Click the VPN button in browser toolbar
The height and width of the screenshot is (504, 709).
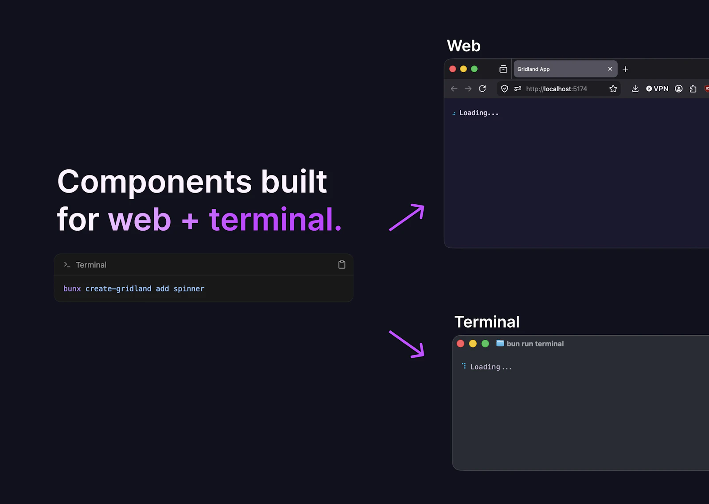click(x=657, y=89)
